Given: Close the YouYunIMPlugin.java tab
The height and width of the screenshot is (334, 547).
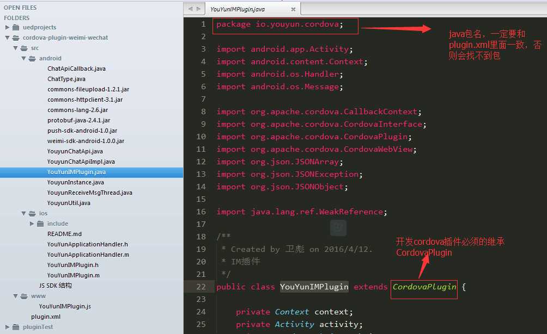Looking at the screenshot, I should point(293,9).
